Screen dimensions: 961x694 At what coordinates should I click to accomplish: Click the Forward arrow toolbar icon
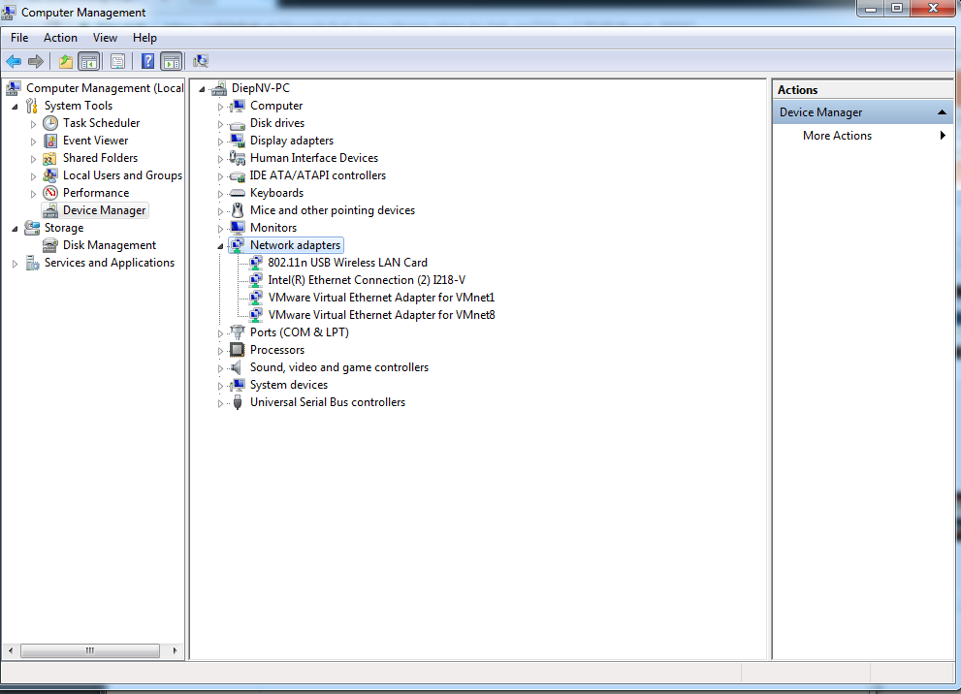36,61
